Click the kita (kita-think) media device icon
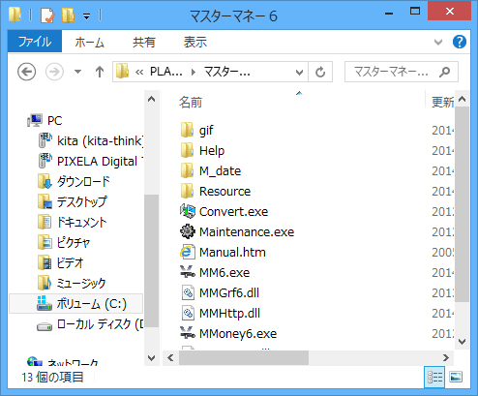Screen dimensions: 478x396 45,140
